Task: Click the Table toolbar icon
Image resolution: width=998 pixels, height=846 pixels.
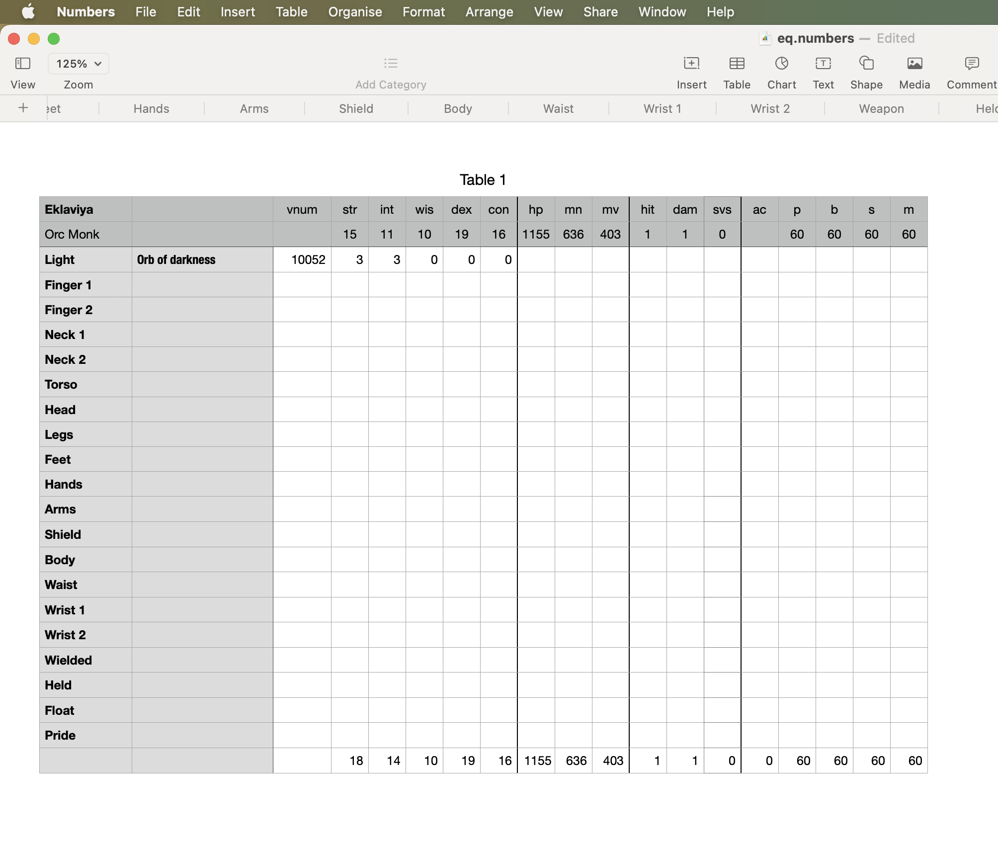Action: tap(737, 64)
